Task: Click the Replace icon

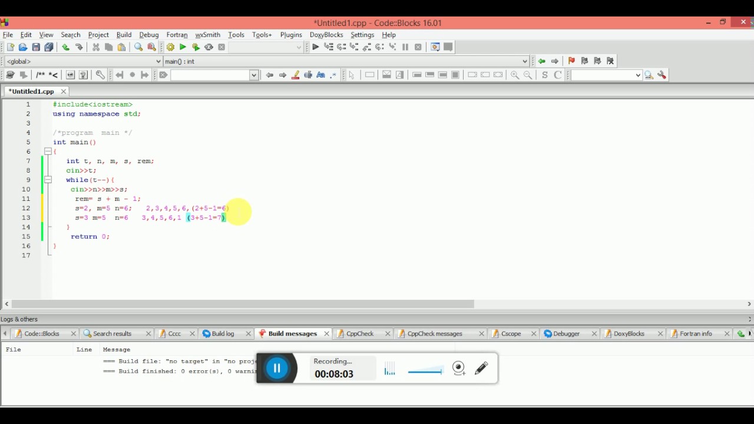Action: [x=151, y=47]
